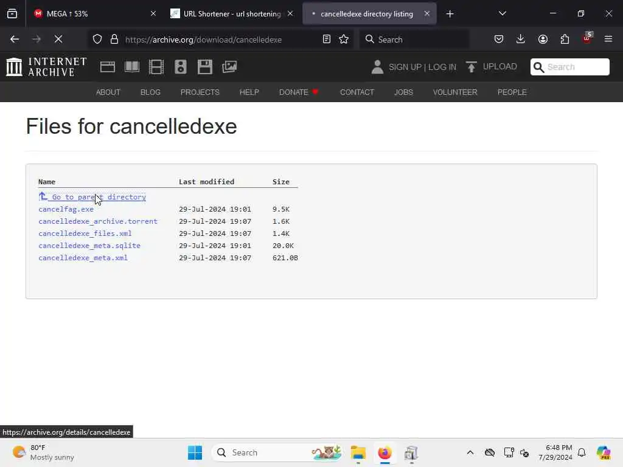This screenshot has height=467, width=623.
Task: Save page to Pocket
Action: click(499, 40)
